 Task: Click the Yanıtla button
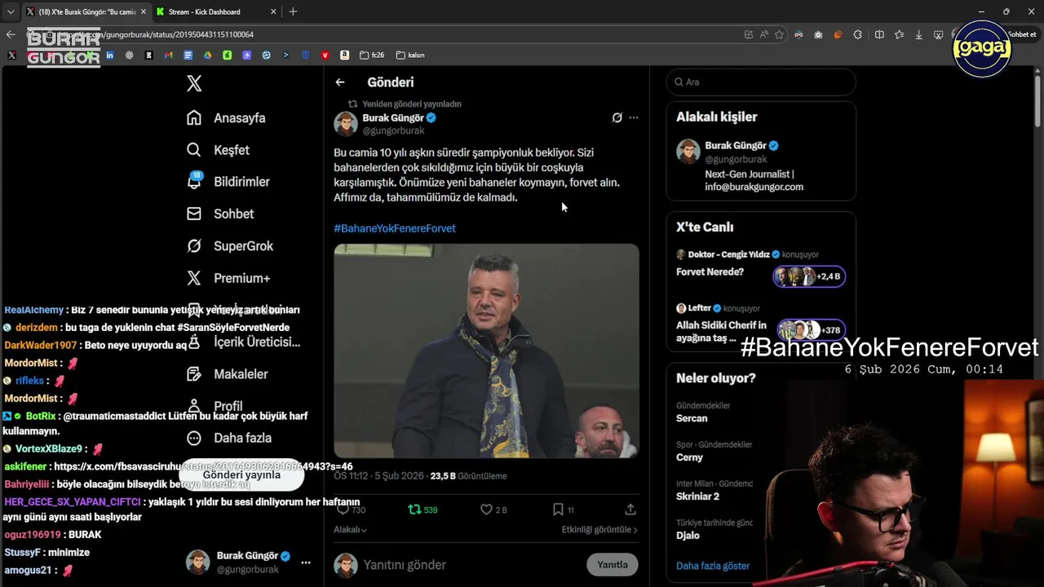point(613,565)
